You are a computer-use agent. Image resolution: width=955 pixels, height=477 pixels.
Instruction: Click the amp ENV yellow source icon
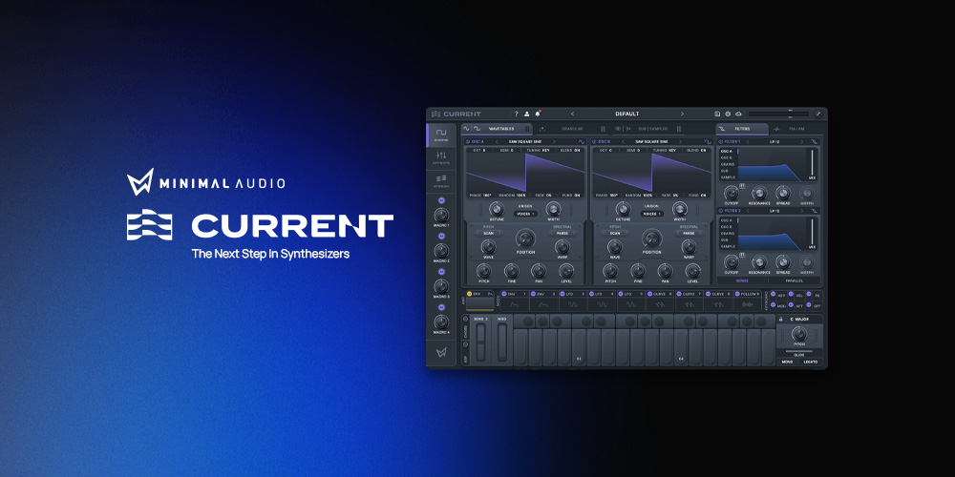(469, 294)
